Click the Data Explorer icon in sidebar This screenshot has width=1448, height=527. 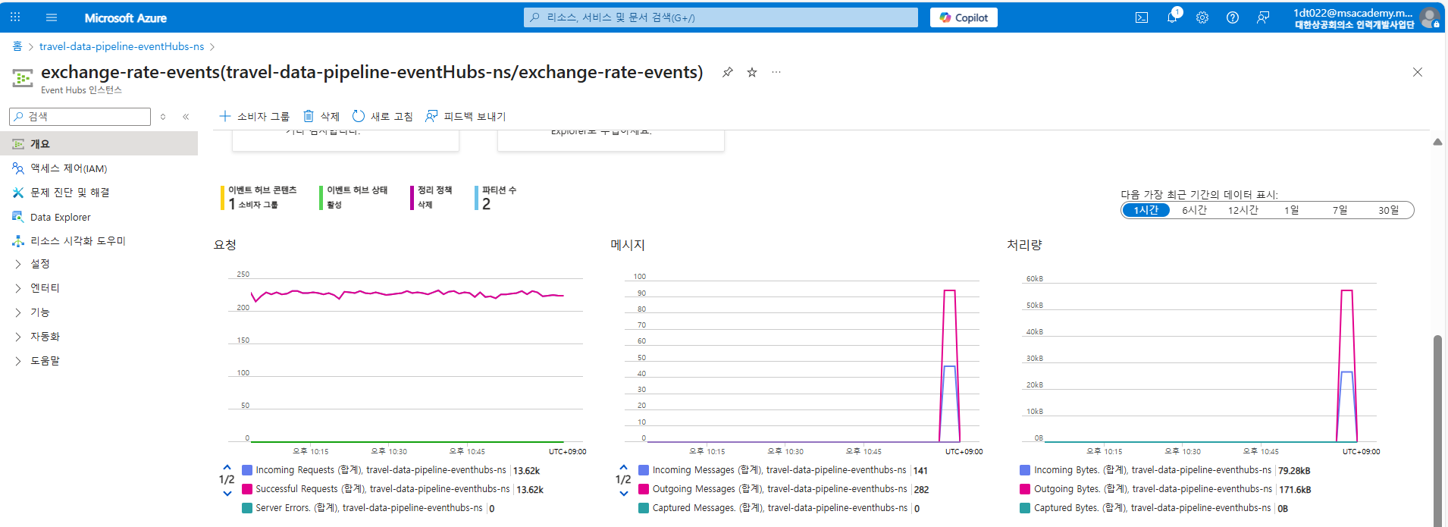point(18,217)
